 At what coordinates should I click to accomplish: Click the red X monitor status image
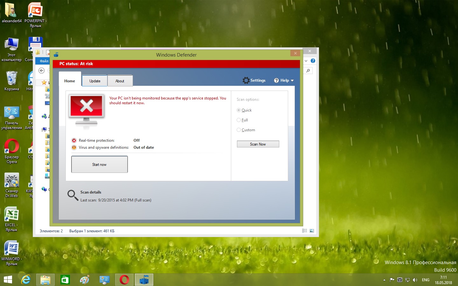87,110
